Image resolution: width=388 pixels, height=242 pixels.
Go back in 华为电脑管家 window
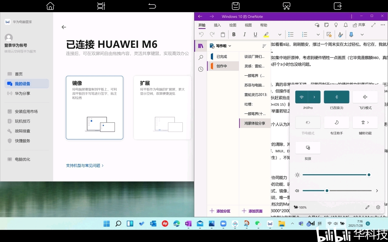point(64,27)
